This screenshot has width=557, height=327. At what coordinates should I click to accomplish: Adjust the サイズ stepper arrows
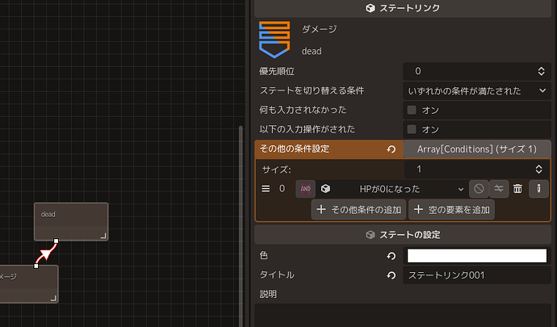(539, 170)
